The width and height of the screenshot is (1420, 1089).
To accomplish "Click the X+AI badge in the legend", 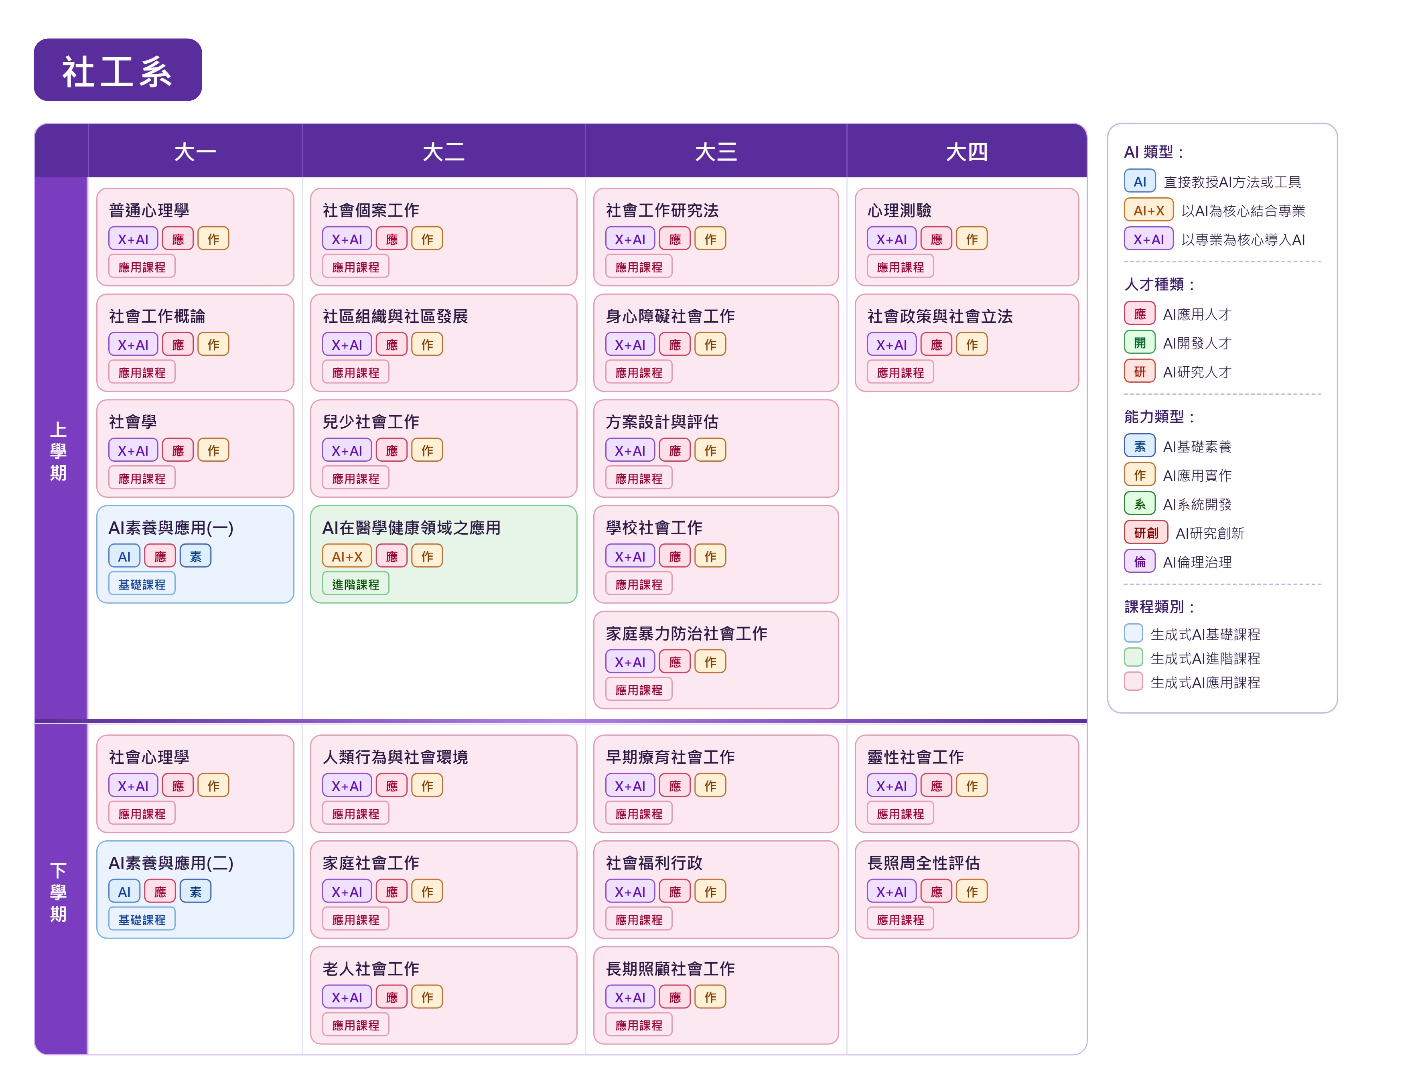I will [1148, 239].
